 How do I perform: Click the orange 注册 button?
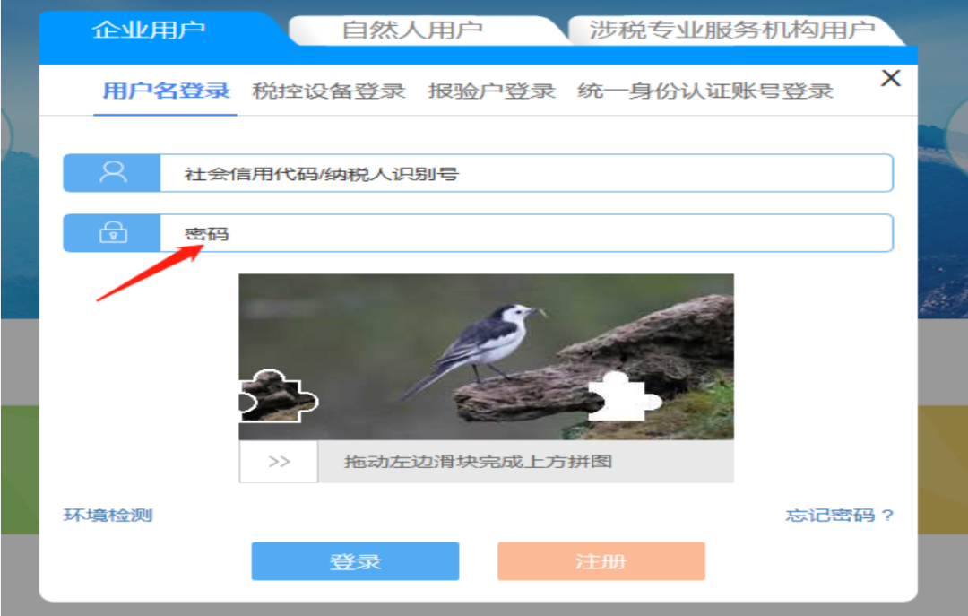(x=601, y=561)
